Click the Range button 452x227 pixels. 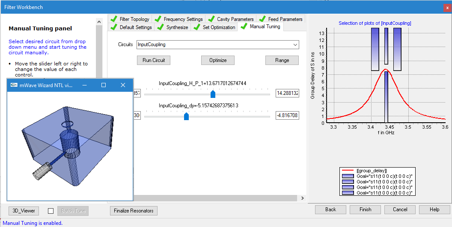282,60
